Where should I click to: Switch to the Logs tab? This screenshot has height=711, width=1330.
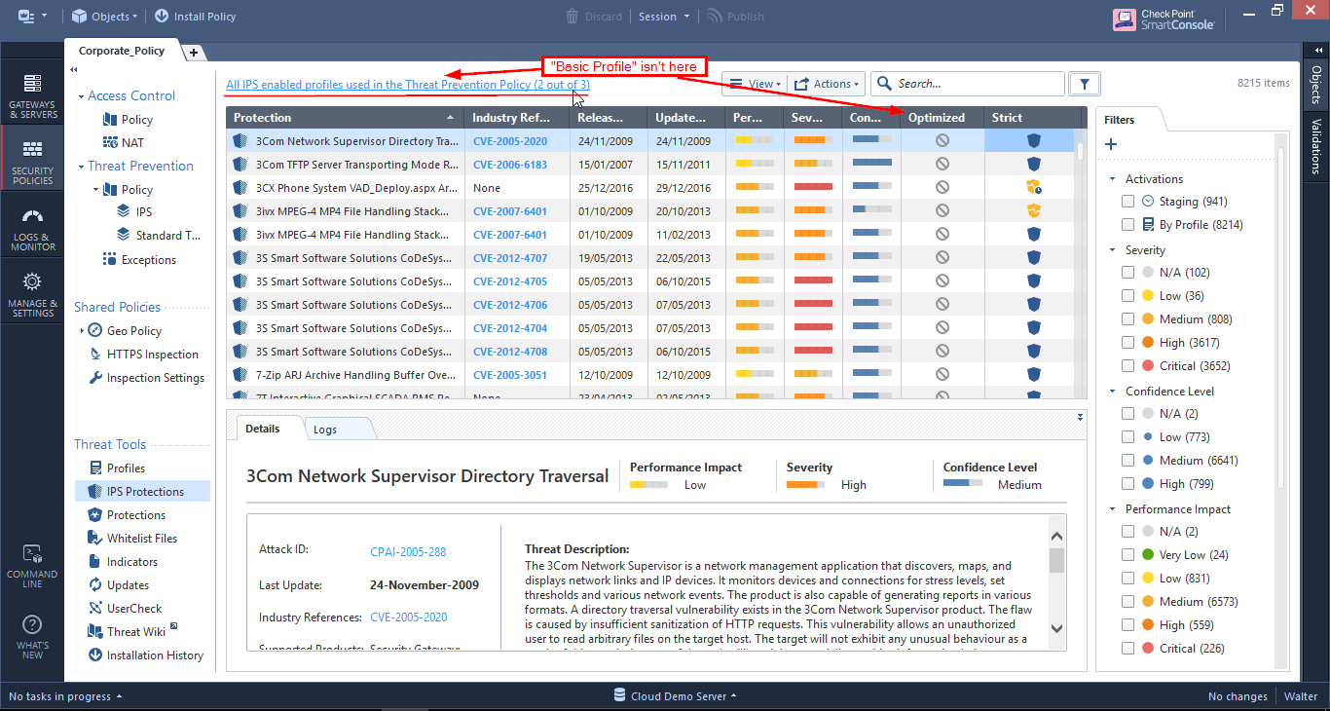325,429
